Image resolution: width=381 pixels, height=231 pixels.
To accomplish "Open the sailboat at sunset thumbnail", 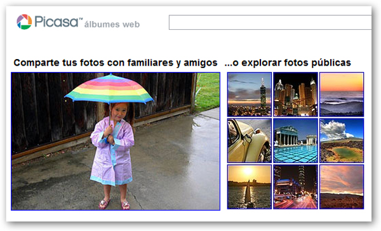I will pyautogui.click(x=250, y=186).
